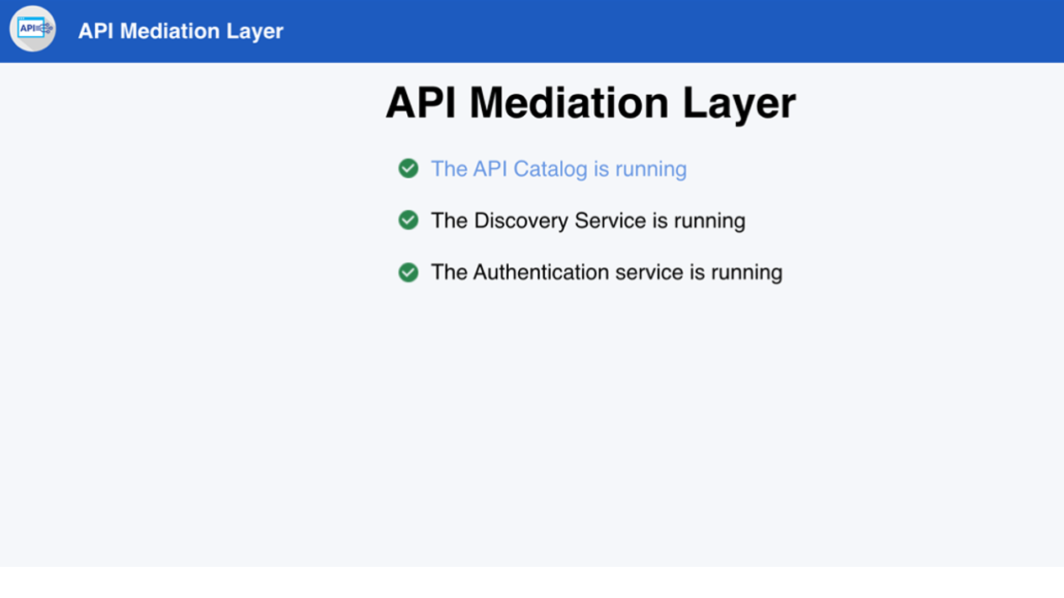Open the circular API badge at top left
The image size is (1064, 598).
click(32, 29)
